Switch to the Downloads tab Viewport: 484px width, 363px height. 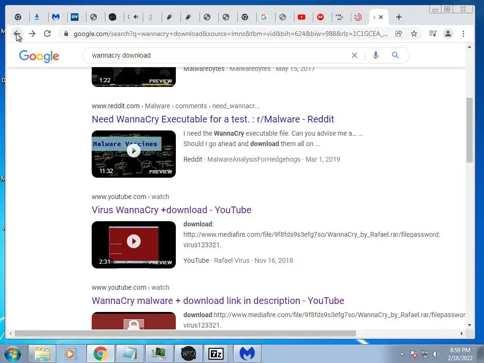click(x=37, y=17)
